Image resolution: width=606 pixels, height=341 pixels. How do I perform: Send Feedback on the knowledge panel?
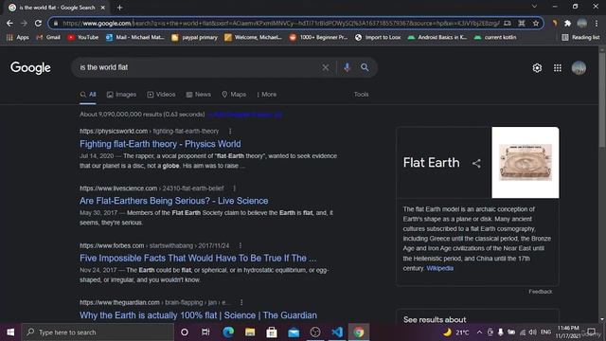point(541,292)
